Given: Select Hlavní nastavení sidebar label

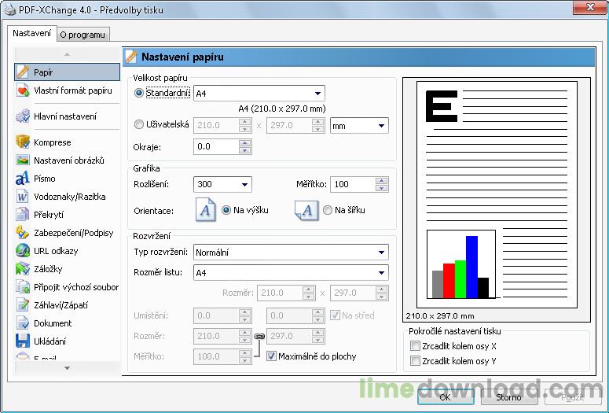Looking at the screenshot, I should click(x=65, y=116).
